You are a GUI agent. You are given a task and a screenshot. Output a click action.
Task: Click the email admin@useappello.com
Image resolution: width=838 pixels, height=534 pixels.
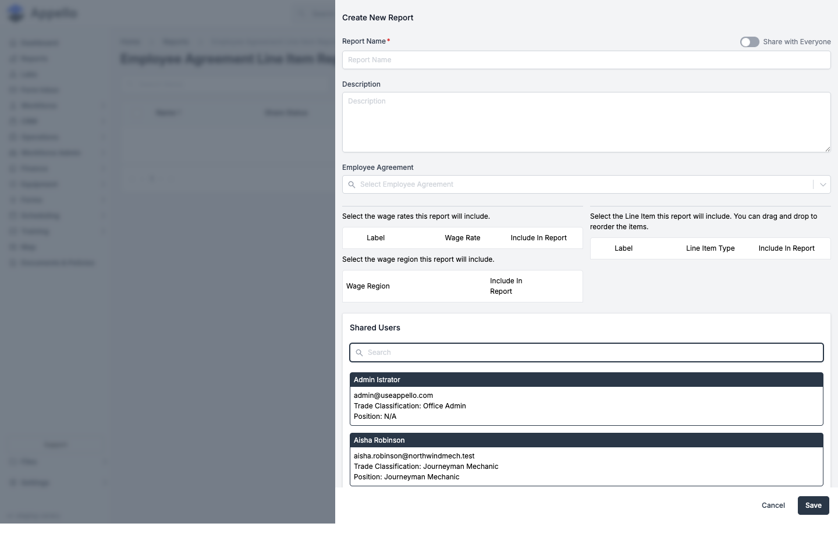[x=393, y=396]
